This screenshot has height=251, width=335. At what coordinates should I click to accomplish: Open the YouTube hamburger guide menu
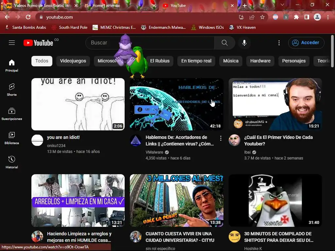12,43
